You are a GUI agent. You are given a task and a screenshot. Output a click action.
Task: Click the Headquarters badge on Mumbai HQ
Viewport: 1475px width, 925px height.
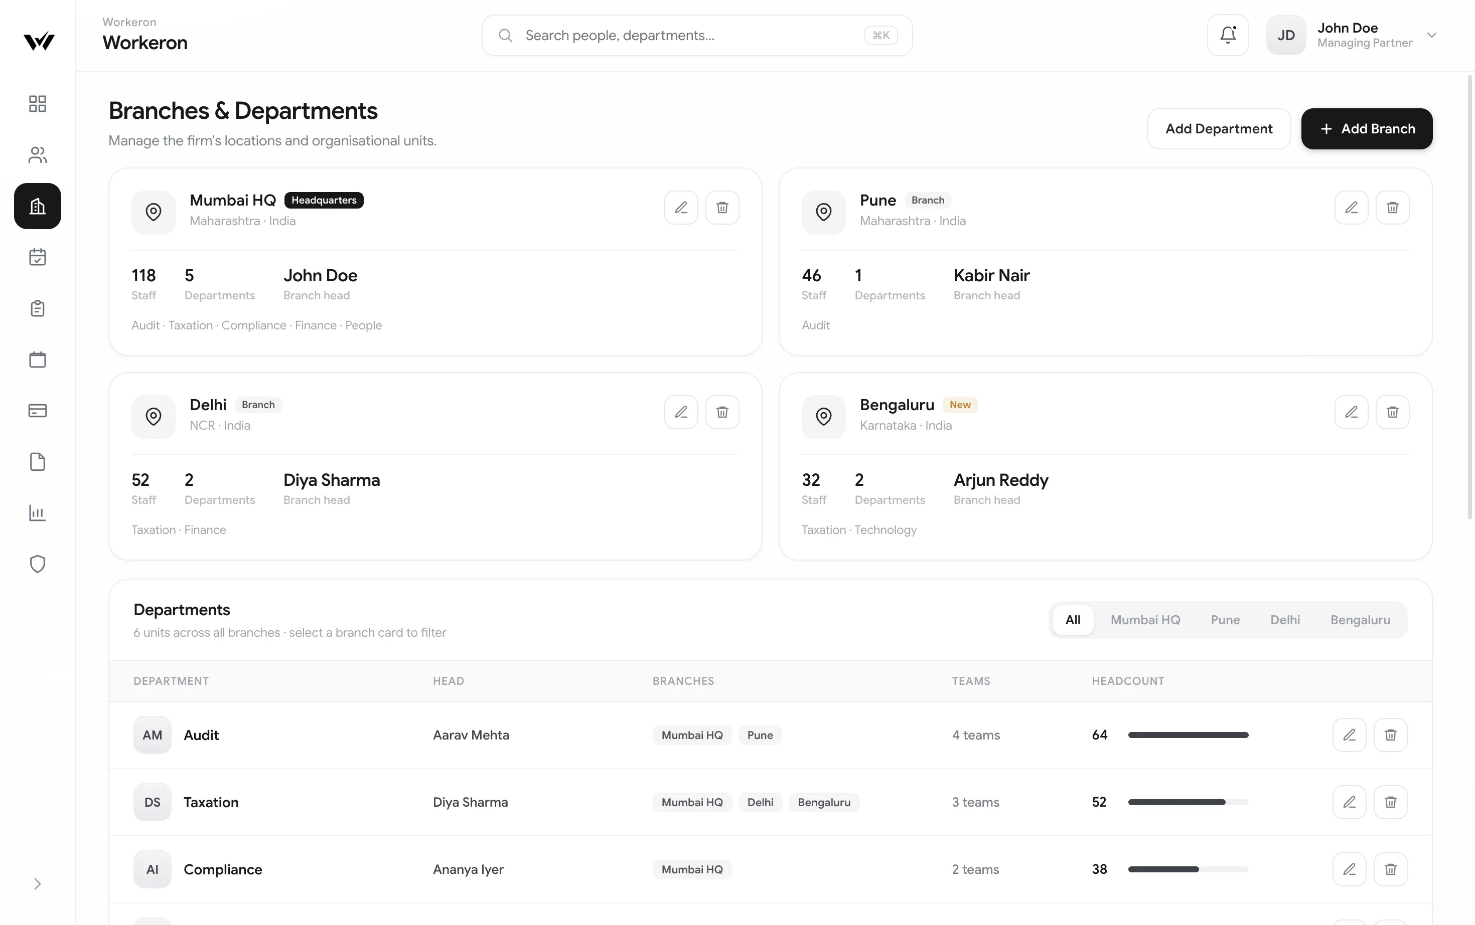click(324, 200)
